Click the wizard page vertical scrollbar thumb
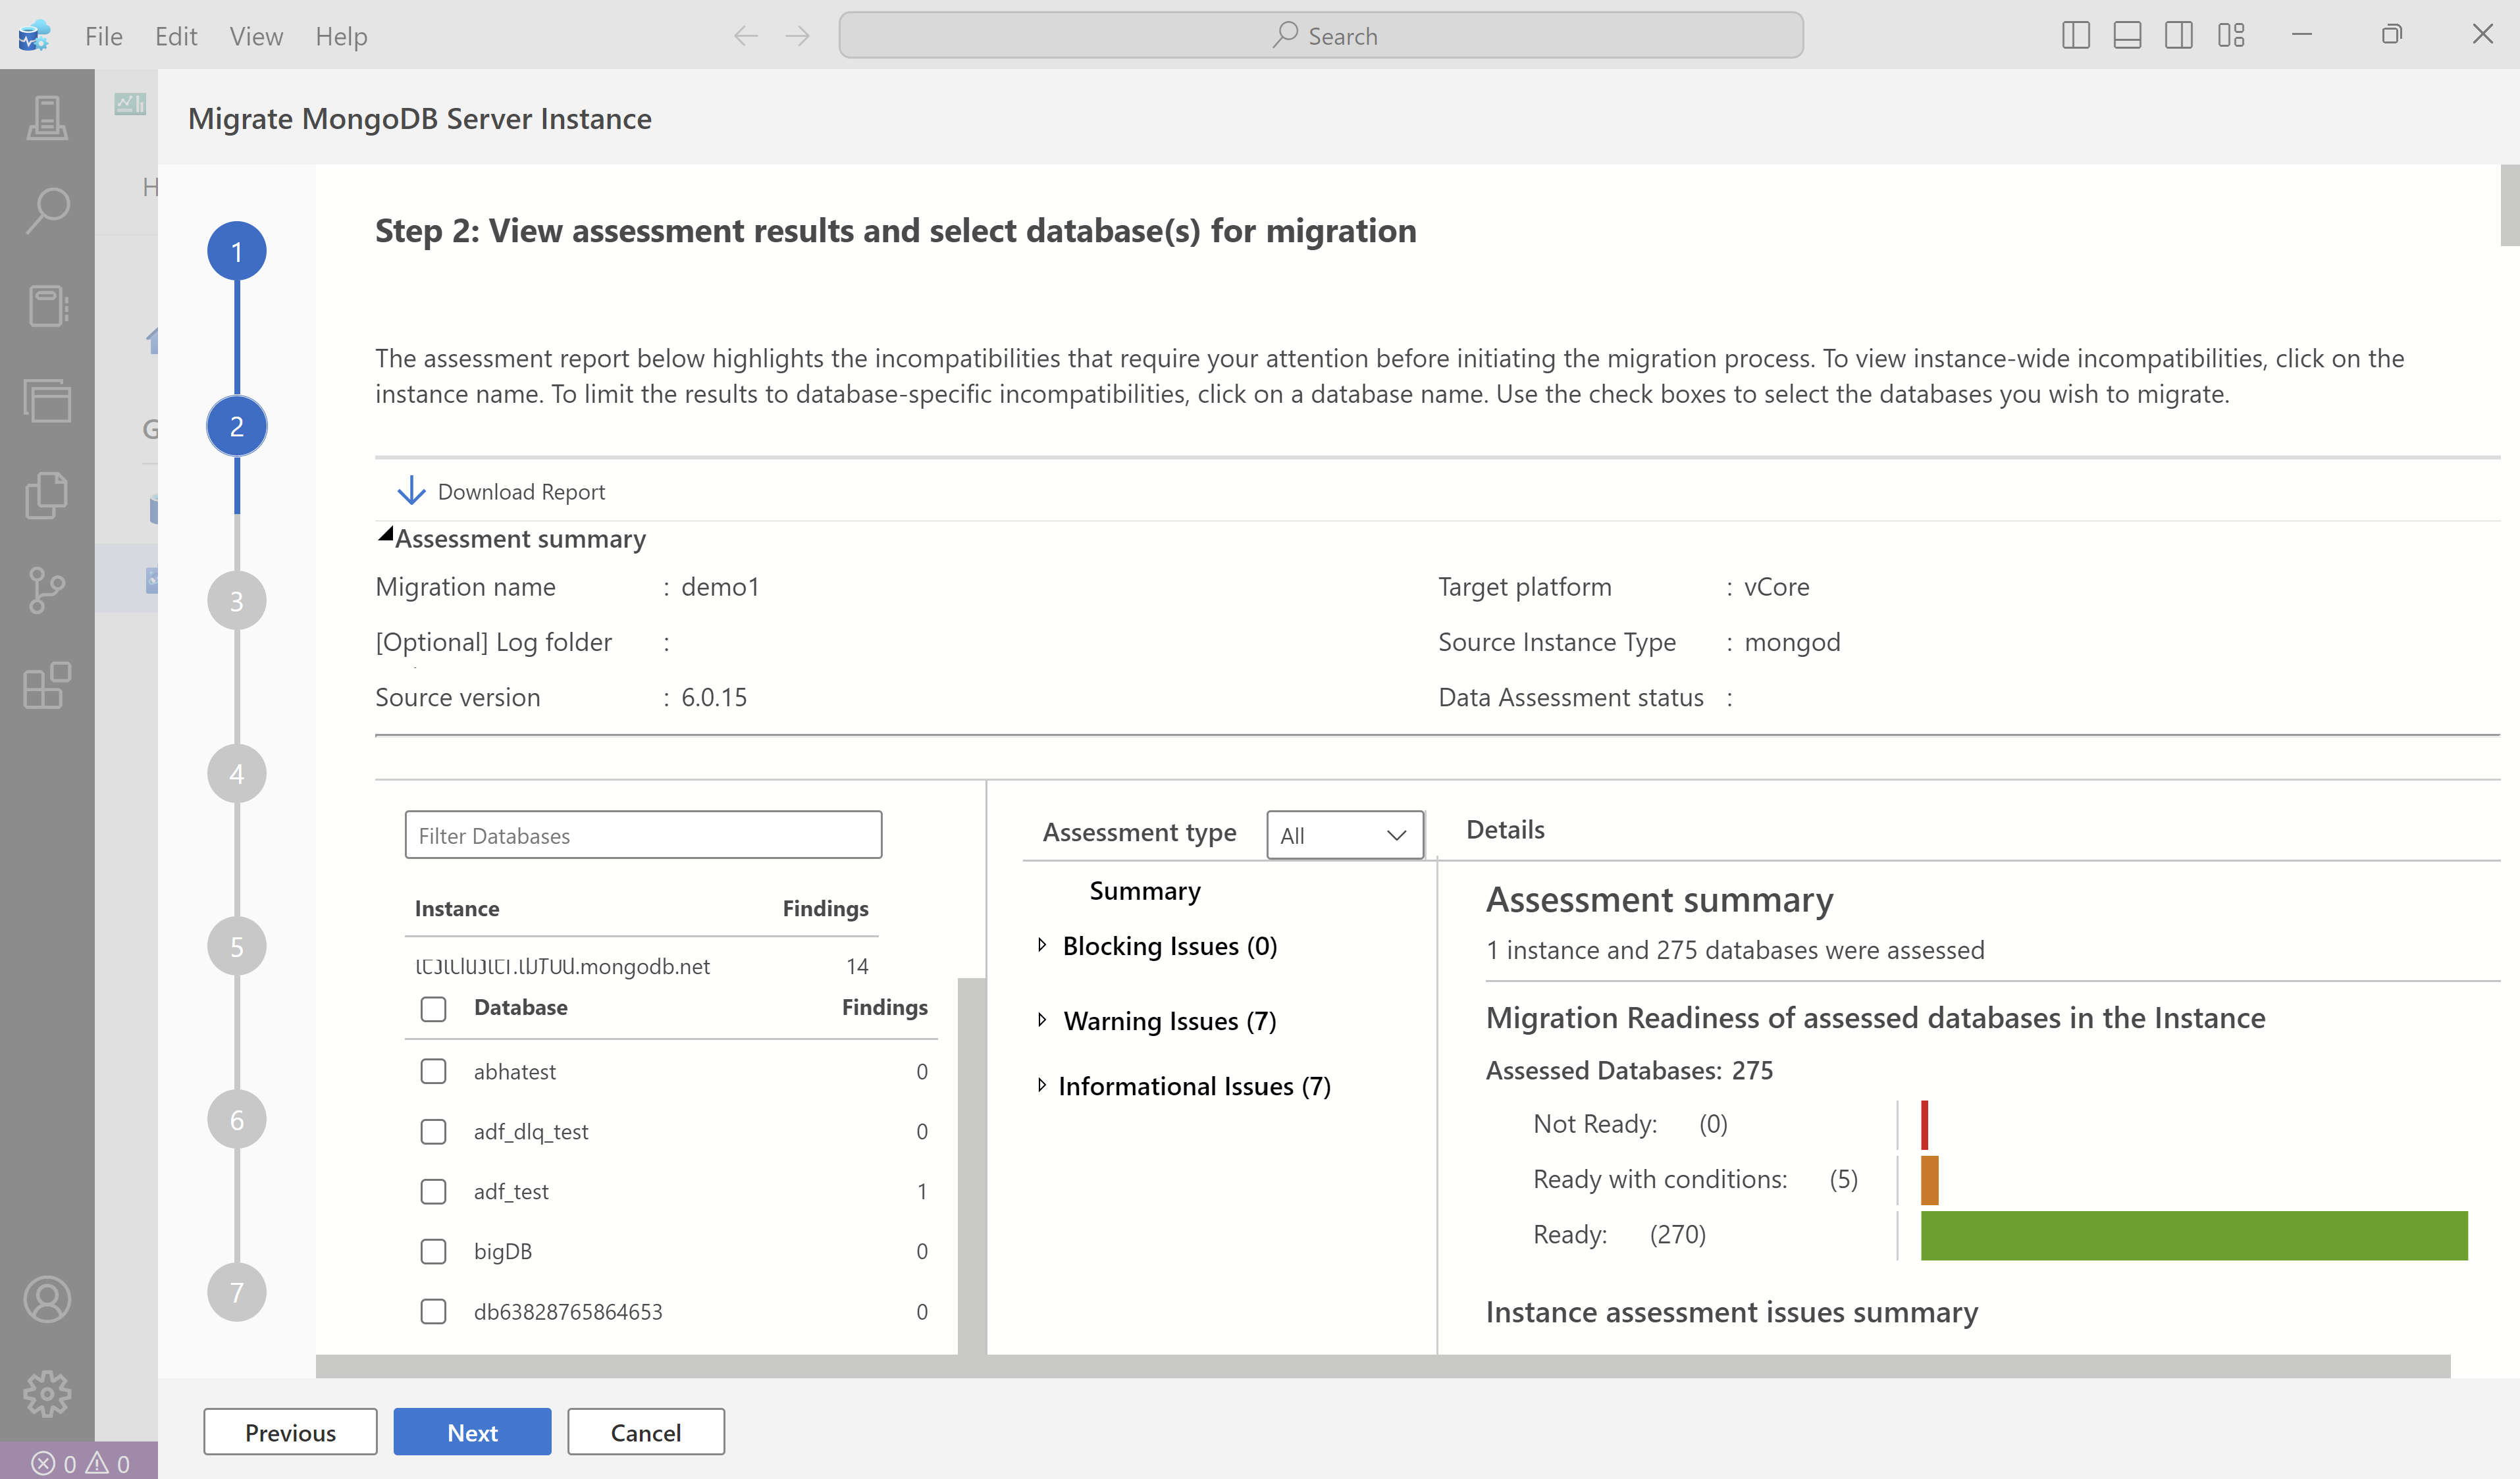 click(2509, 205)
